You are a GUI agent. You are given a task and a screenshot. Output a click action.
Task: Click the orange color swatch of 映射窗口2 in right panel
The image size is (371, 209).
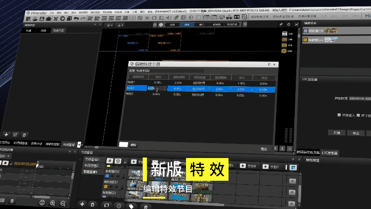(305, 40)
